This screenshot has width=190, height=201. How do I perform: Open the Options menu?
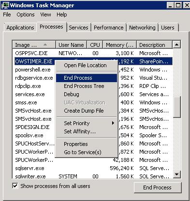click(26, 14)
